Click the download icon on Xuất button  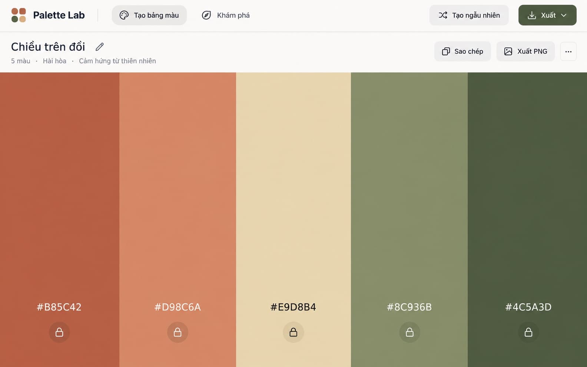pos(532,15)
